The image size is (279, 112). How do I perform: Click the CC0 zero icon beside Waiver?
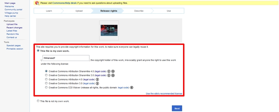coord(132,88)
